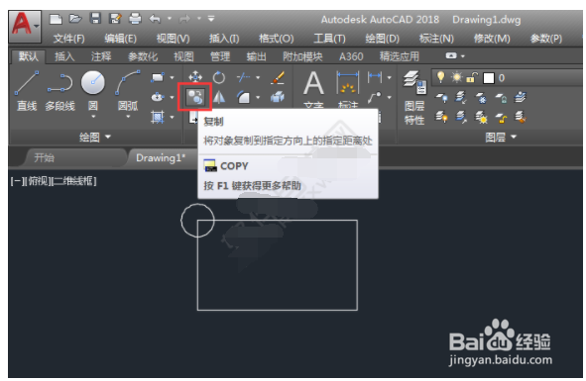586x381 pixels.
Task: Open the 编辑(E) menu
Action: click(x=120, y=39)
